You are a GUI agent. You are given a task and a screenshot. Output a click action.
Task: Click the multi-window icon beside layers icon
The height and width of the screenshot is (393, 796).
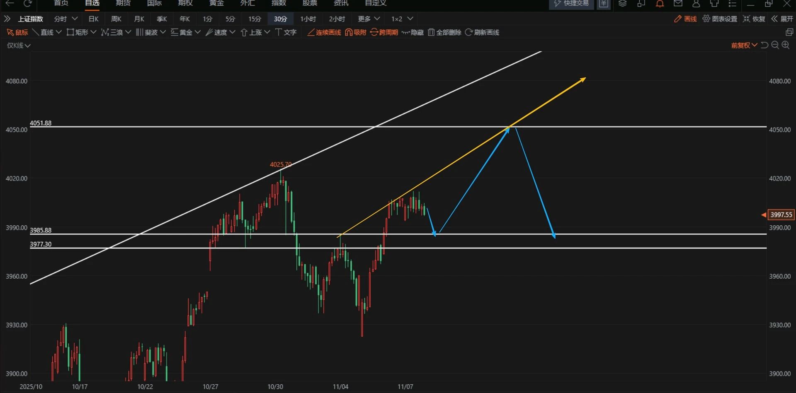[641, 3]
